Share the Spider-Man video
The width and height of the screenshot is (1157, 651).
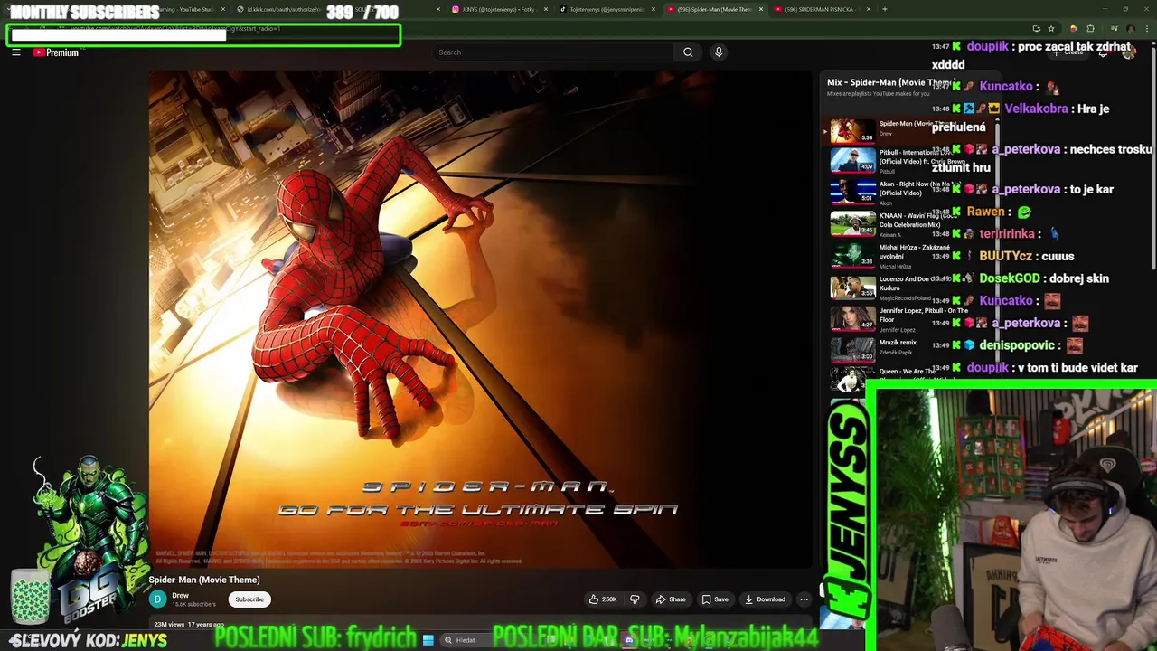click(x=671, y=599)
